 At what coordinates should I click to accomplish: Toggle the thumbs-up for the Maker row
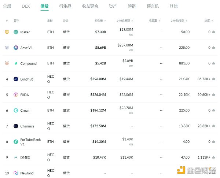[213, 32]
